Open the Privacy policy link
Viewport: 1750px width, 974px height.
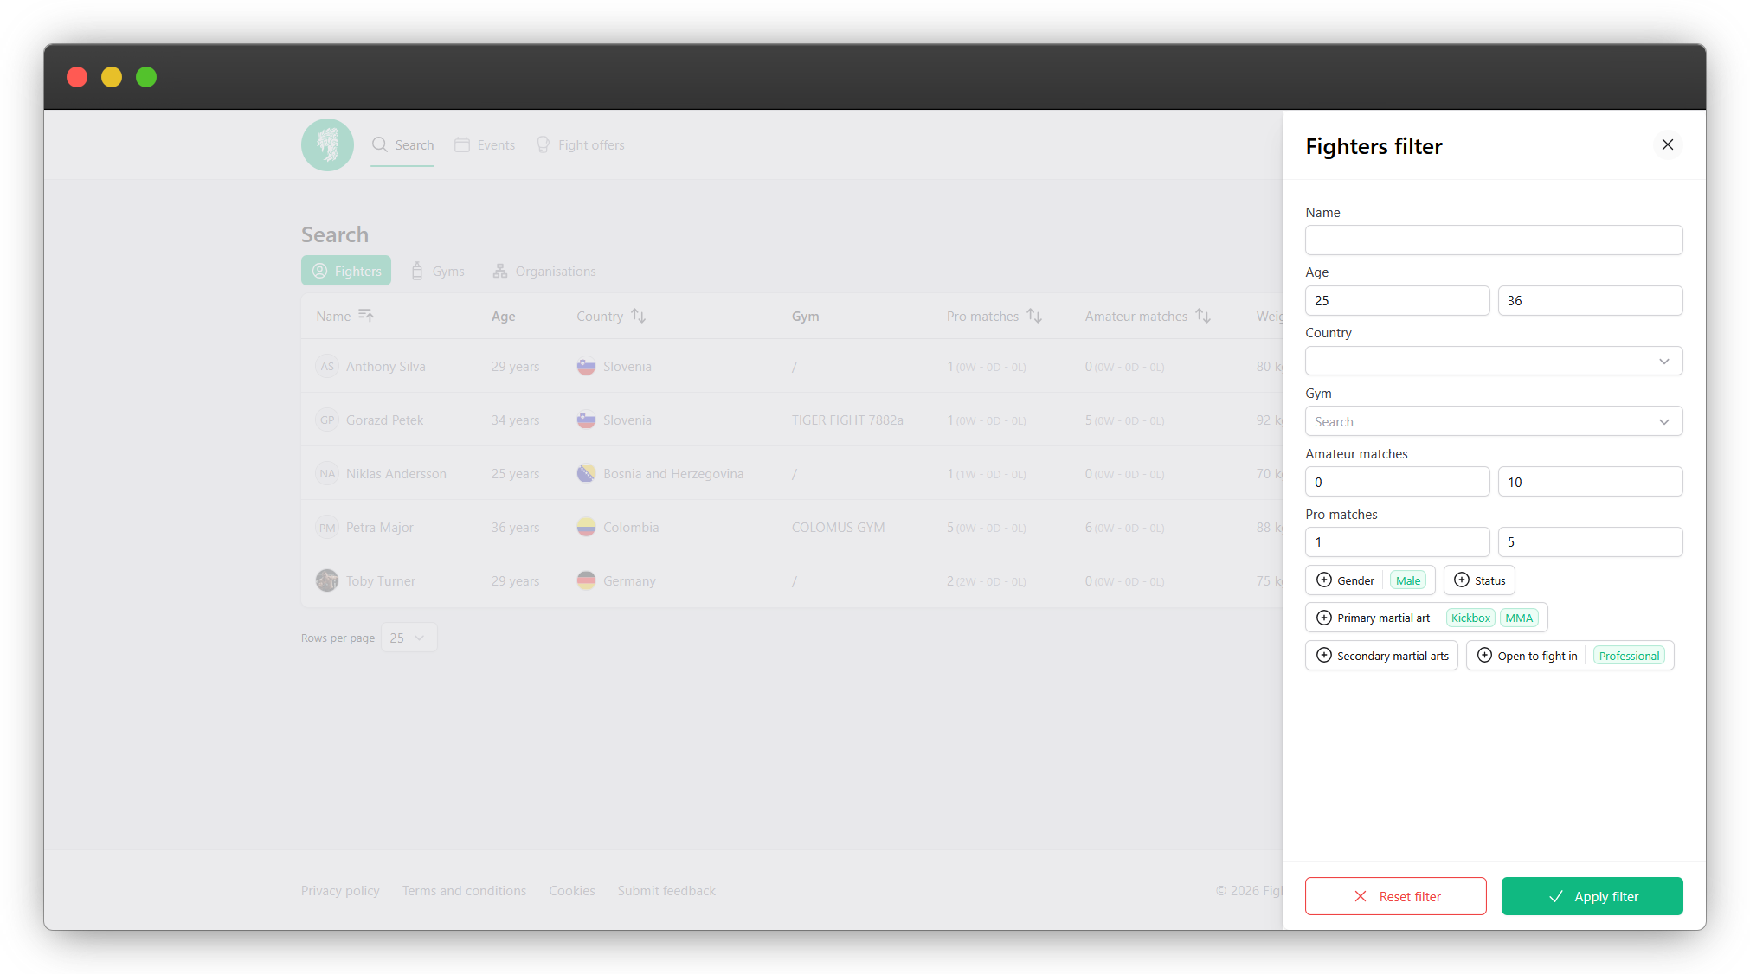pos(340,891)
